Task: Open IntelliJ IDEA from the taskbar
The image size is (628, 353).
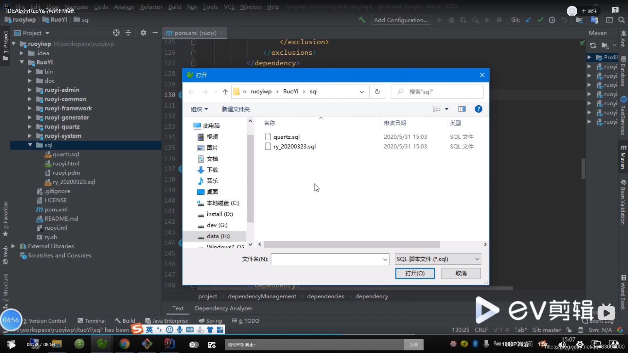Action: pyautogui.click(x=169, y=344)
